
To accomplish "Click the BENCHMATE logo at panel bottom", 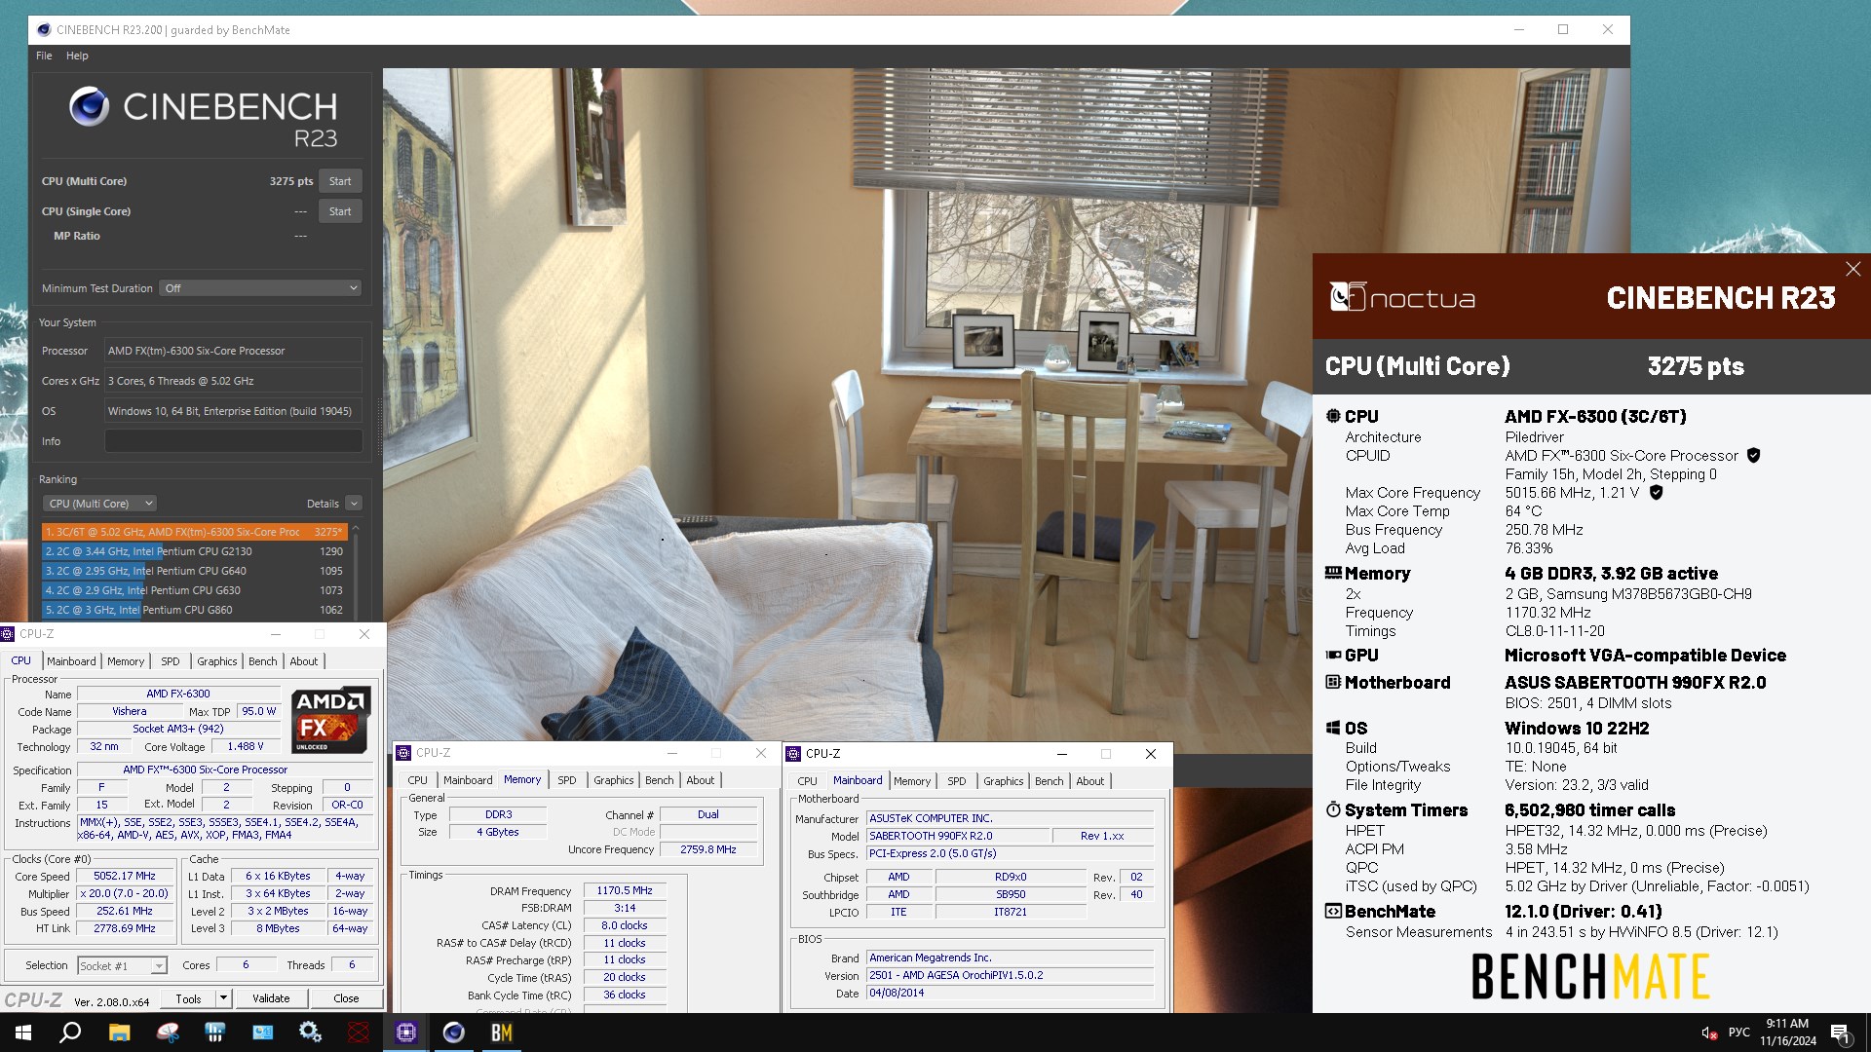I will point(1590,977).
